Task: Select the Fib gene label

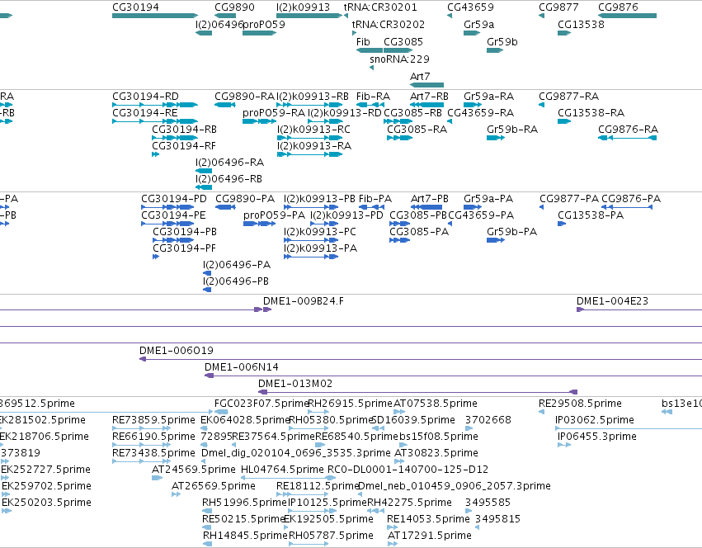Action: 363,41
